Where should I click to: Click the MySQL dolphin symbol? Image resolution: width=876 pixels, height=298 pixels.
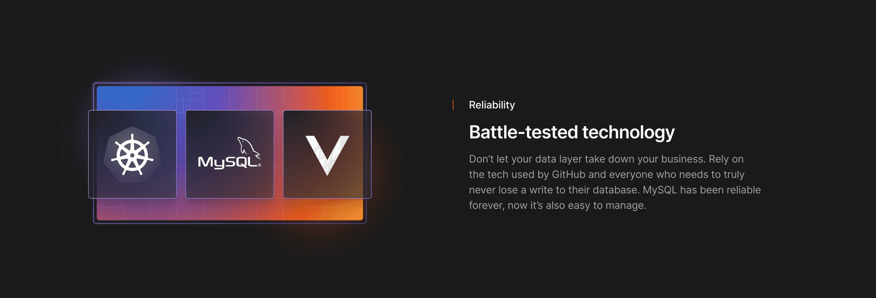tap(248, 147)
